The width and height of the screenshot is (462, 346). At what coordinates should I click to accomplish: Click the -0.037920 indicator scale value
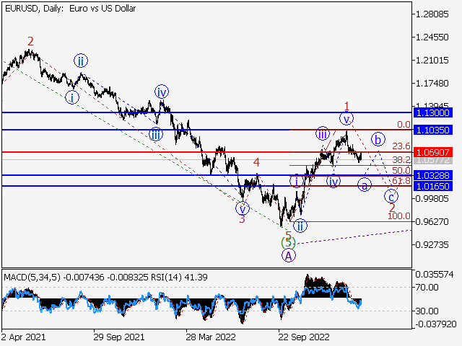(436, 324)
